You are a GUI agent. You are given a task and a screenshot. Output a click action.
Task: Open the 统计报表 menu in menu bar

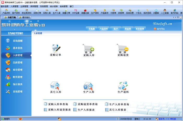tap(54, 6)
